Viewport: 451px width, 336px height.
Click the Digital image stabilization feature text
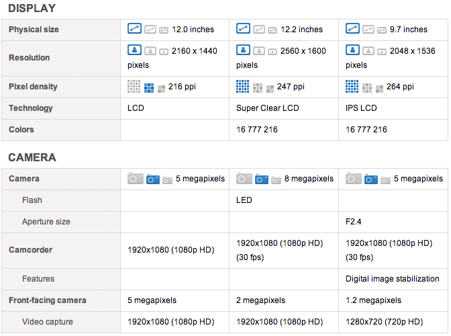[x=392, y=279]
